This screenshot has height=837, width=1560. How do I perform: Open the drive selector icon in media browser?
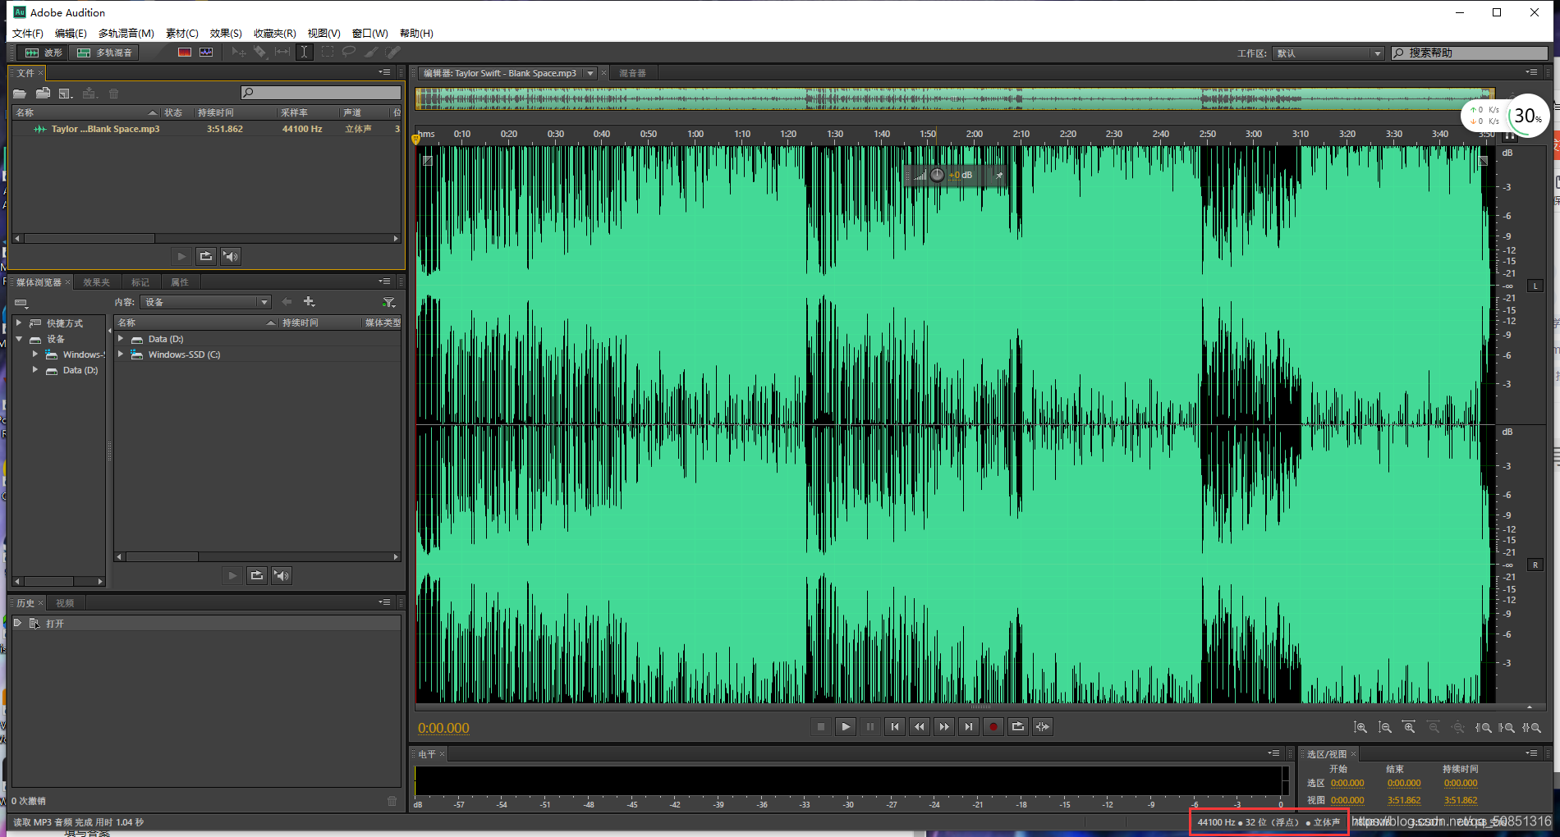pyautogui.click(x=21, y=303)
